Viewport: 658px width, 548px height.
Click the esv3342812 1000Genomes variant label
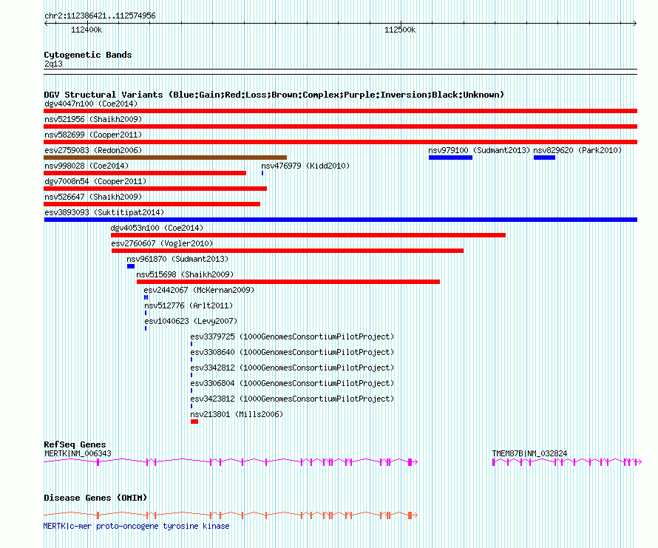(292, 368)
